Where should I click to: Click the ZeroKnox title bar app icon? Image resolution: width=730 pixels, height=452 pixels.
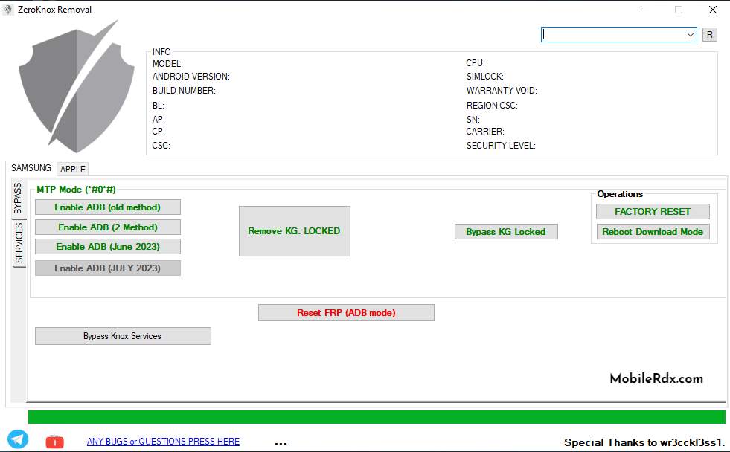[x=8, y=10]
